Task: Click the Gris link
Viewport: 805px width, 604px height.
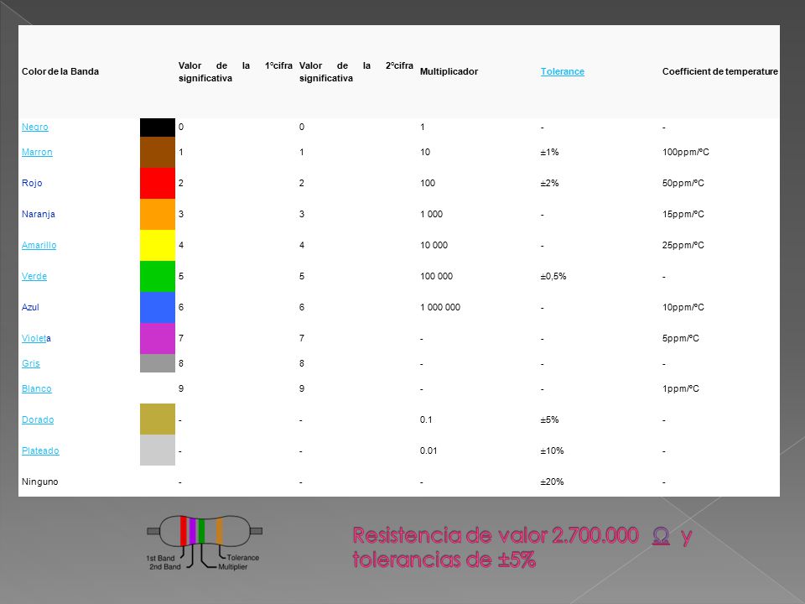Action: (x=31, y=363)
